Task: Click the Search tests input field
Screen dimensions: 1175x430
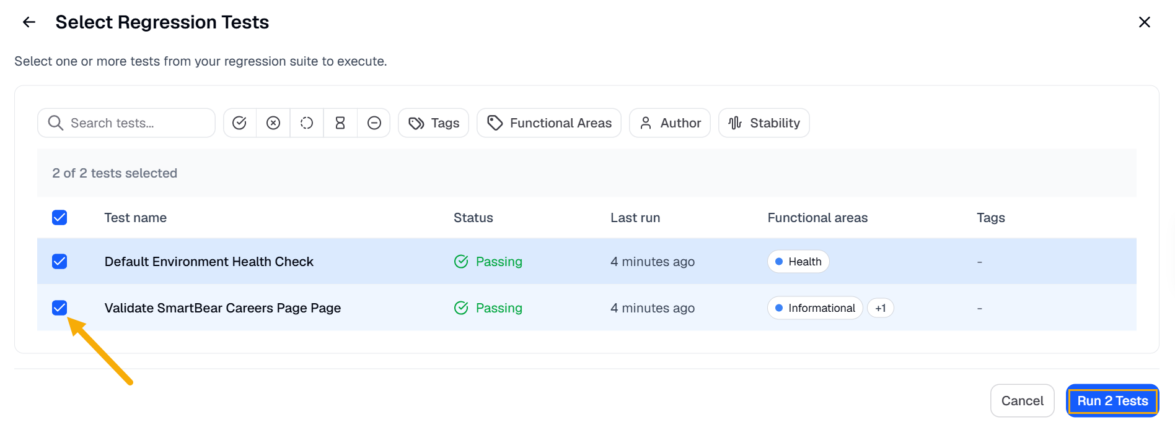Action: pyautogui.click(x=126, y=123)
